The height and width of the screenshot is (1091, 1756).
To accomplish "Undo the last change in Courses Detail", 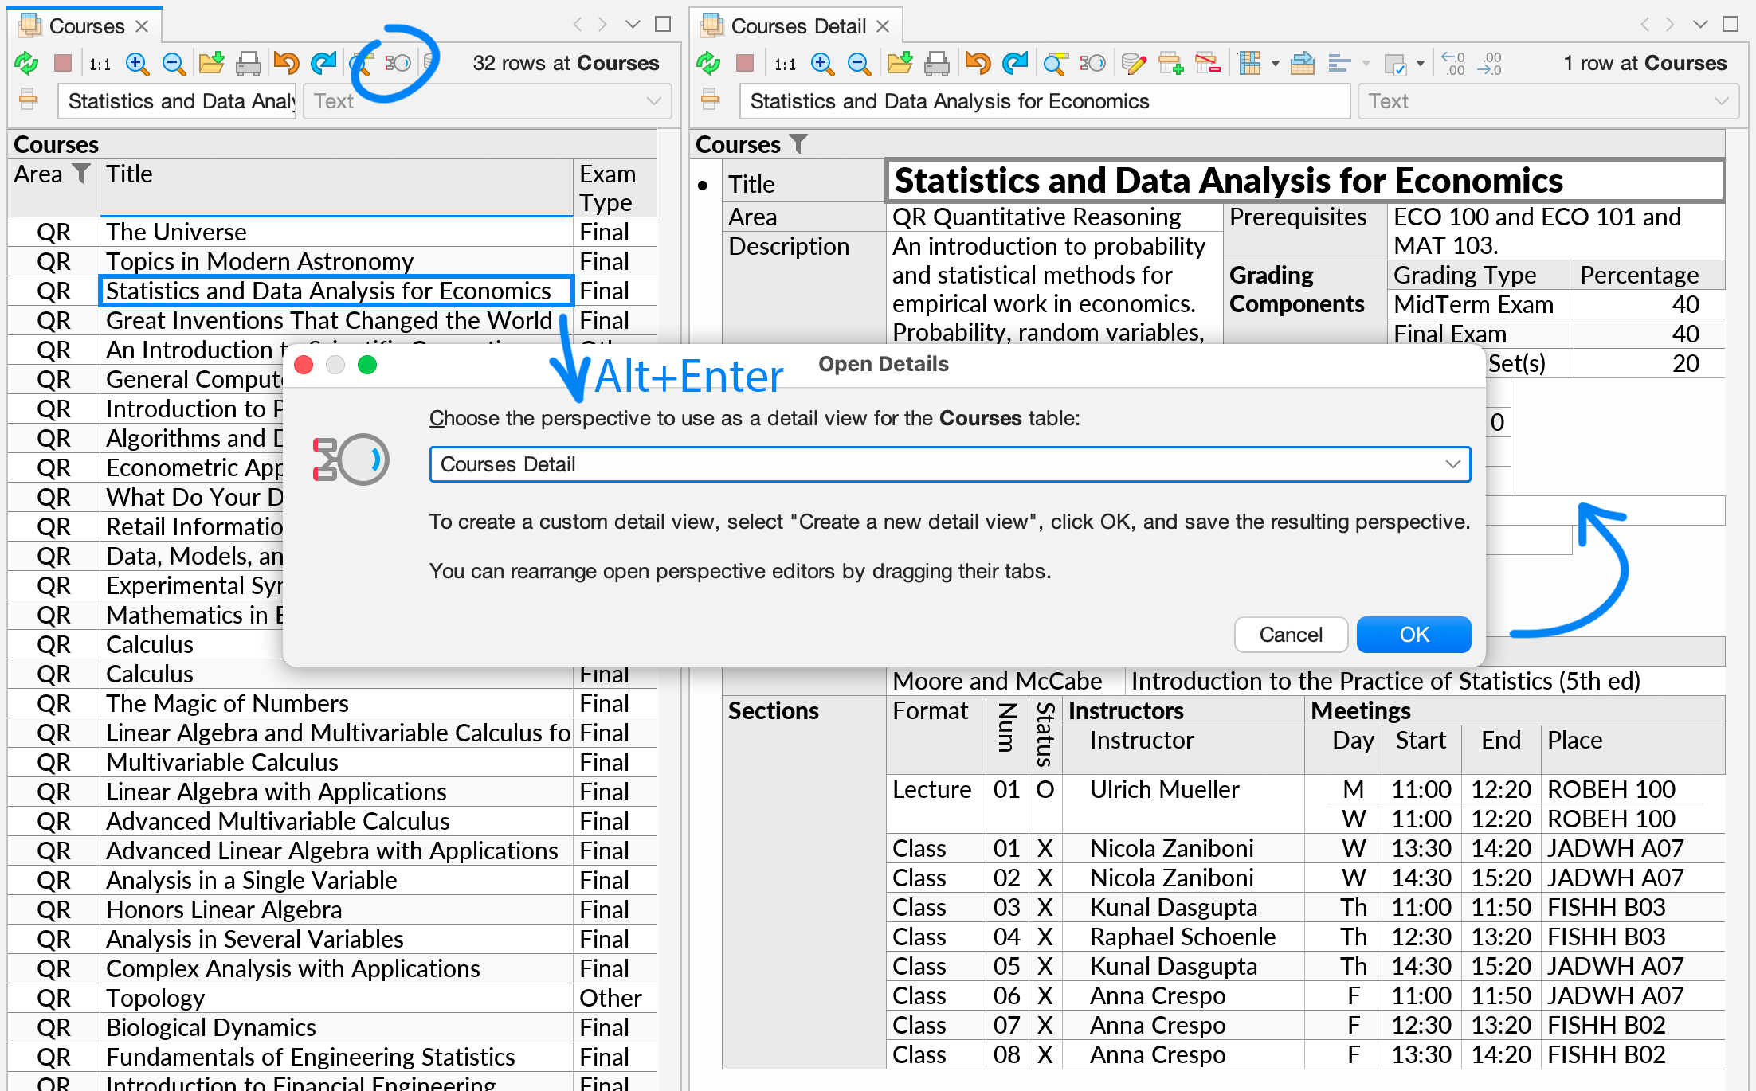I will click(x=977, y=63).
